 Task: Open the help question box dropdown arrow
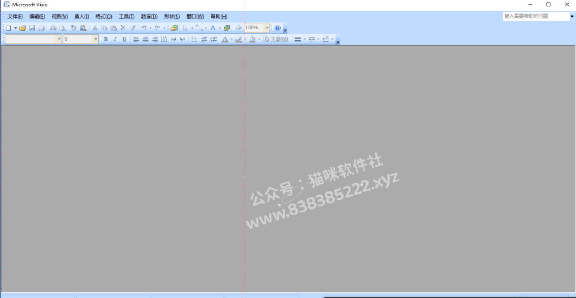(572, 17)
